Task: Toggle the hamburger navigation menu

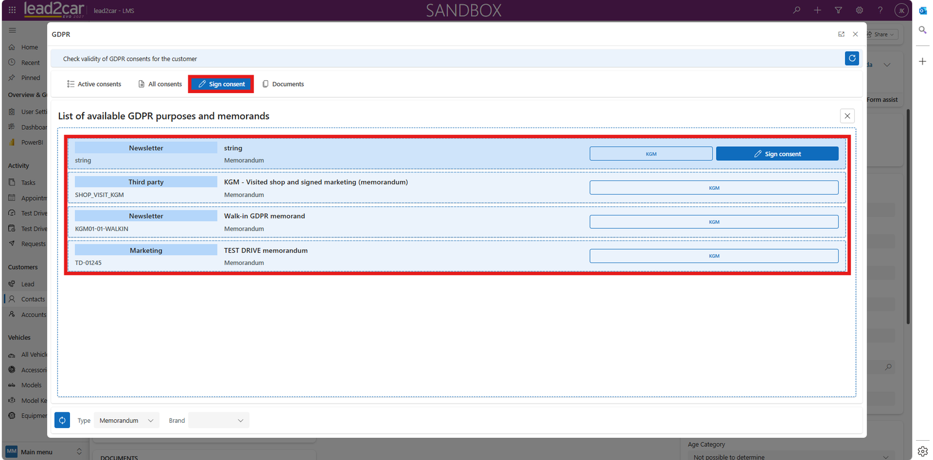Action: coord(12,30)
